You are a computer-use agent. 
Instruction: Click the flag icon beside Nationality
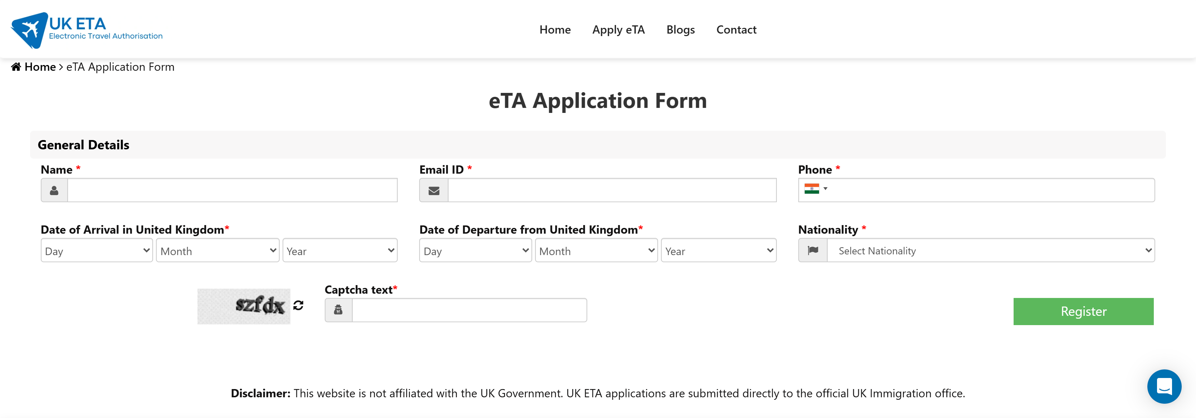point(813,250)
